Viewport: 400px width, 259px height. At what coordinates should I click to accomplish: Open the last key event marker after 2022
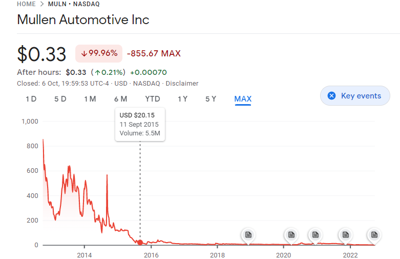tap(374, 235)
